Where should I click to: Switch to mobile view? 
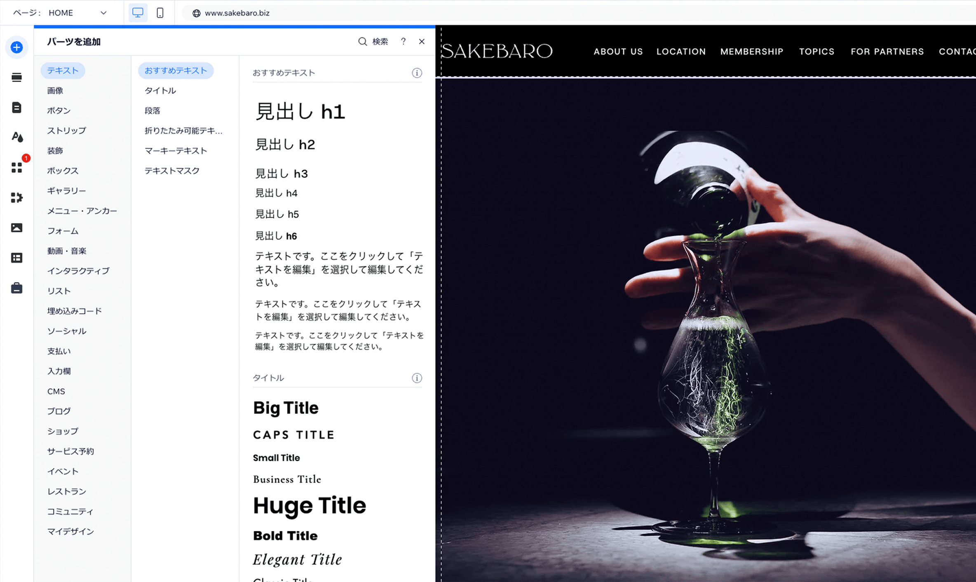coord(160,13)
